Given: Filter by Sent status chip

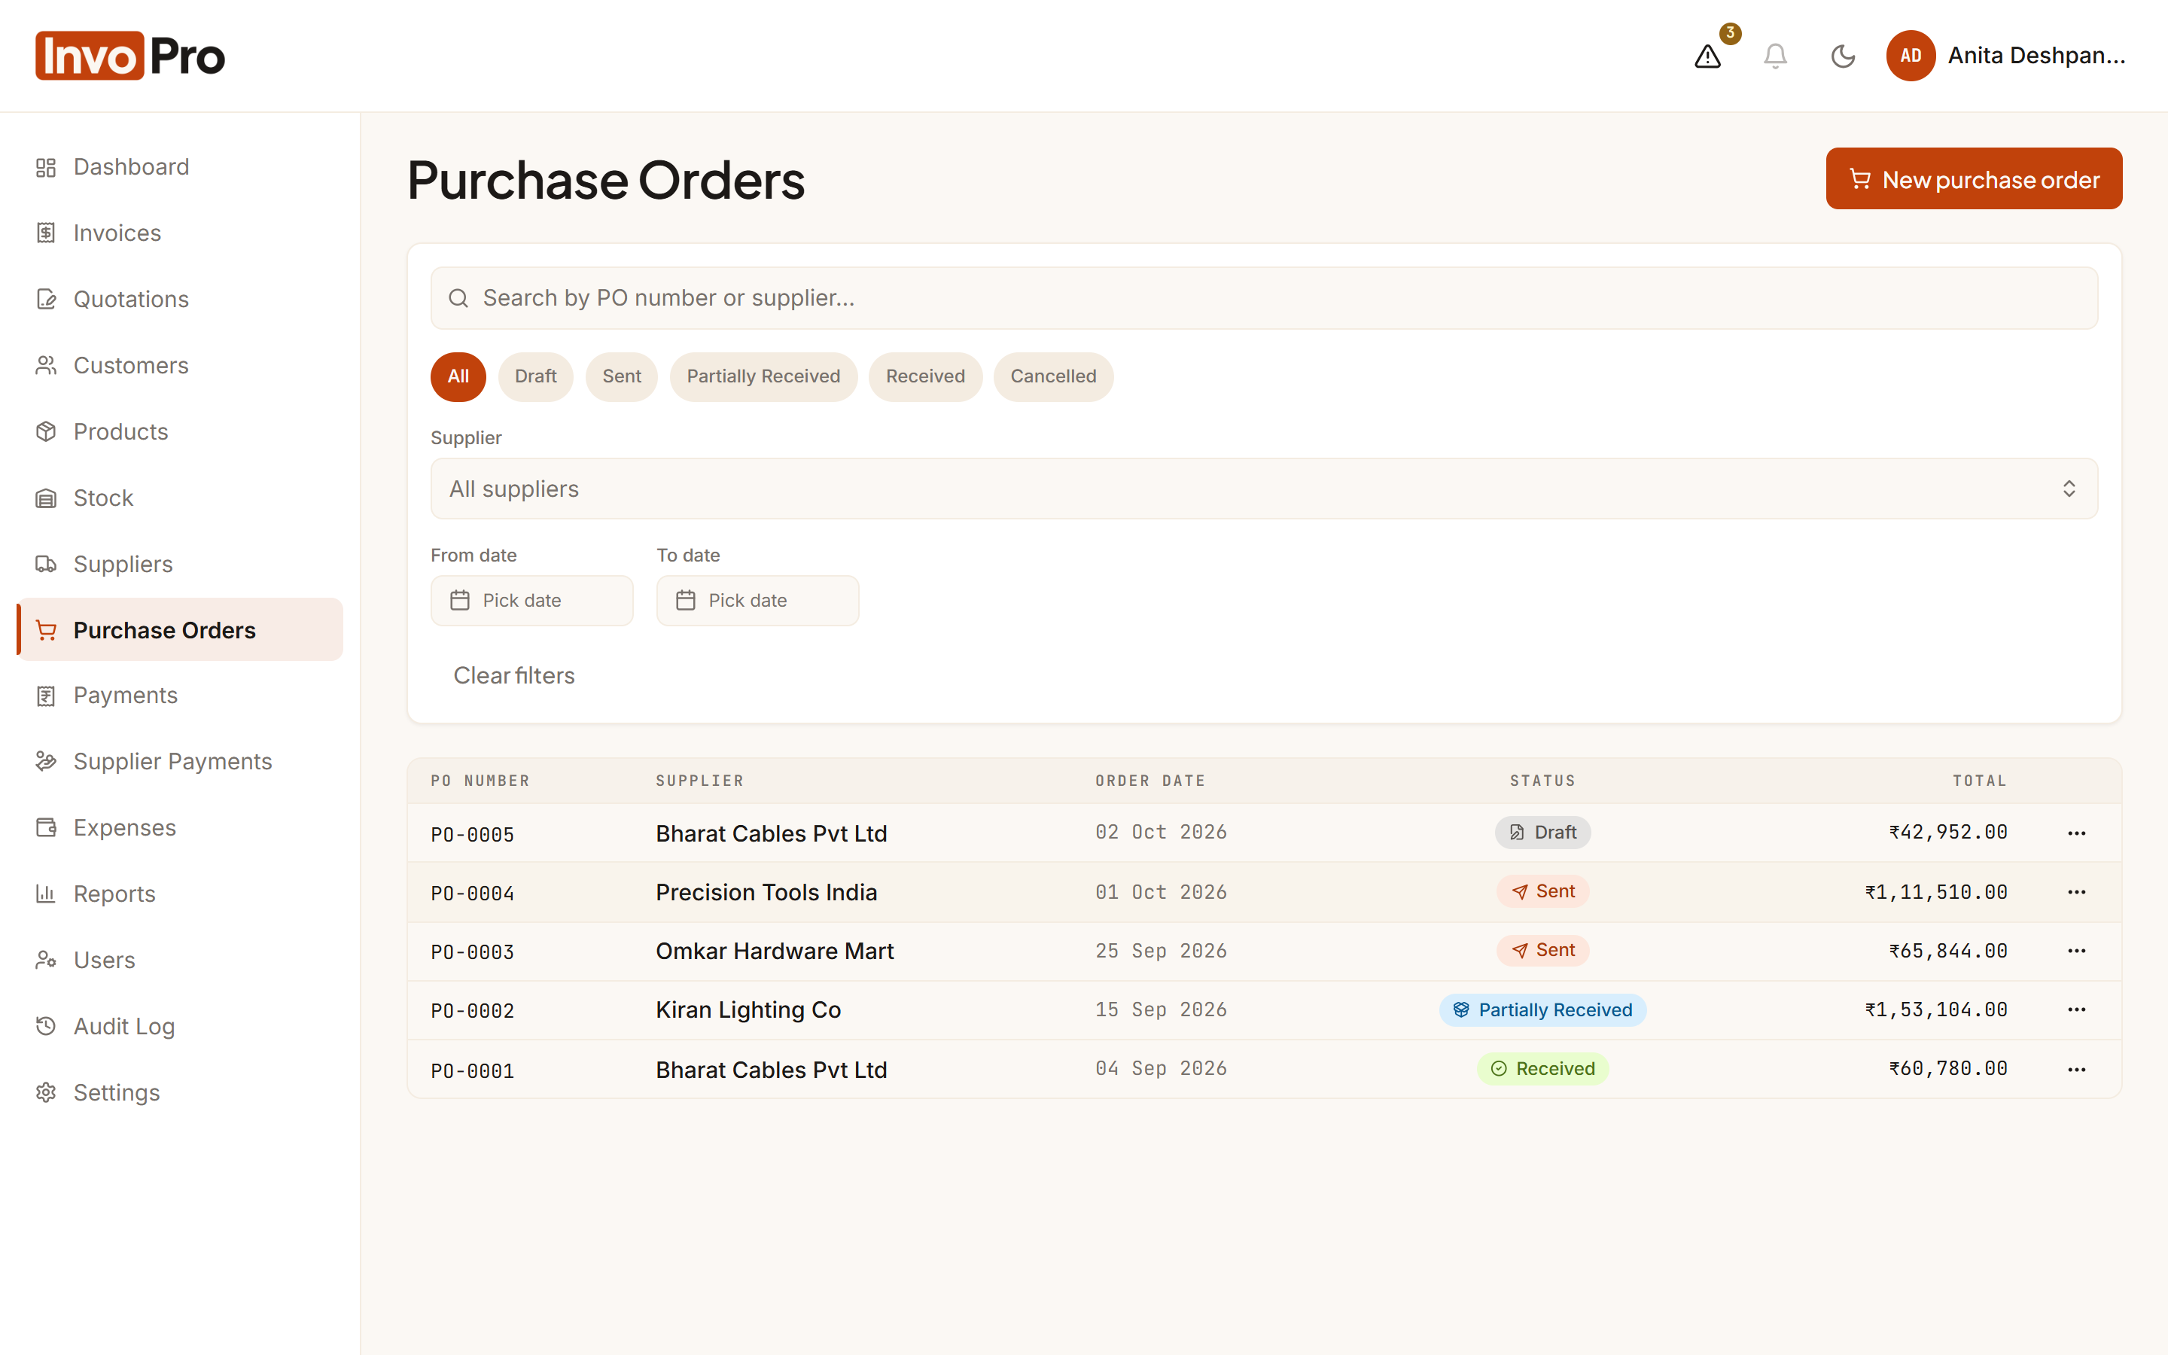Looking at the screenshot, I should (622, 376).
